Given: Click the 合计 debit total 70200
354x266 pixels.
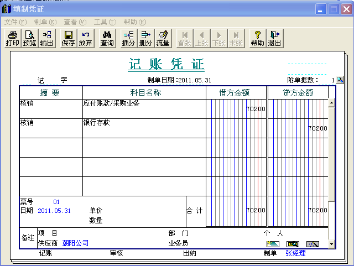Looking at the screenshot, I should pos(256,210).
